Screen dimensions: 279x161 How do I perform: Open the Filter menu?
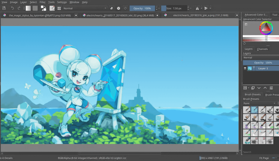point(42,2)
